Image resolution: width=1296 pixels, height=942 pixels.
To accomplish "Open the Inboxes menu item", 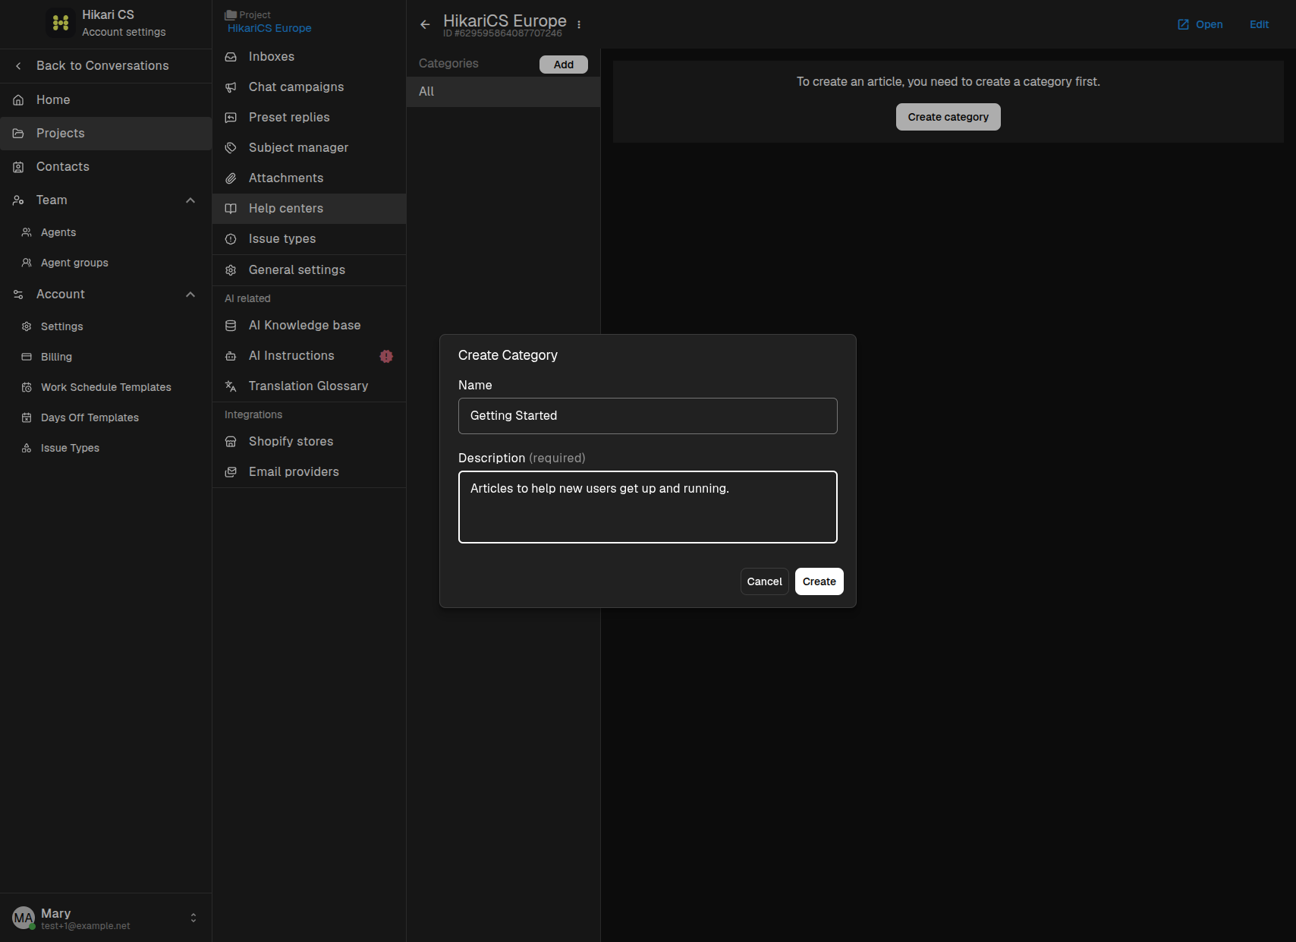I will pos(309,57).
